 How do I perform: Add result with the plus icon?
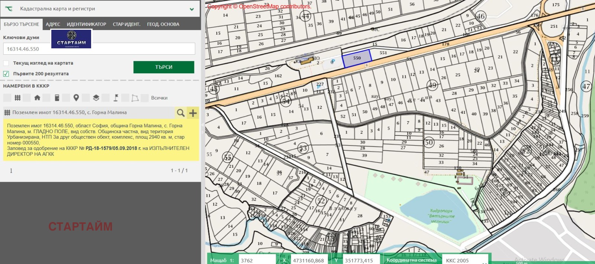click(193, 113)
